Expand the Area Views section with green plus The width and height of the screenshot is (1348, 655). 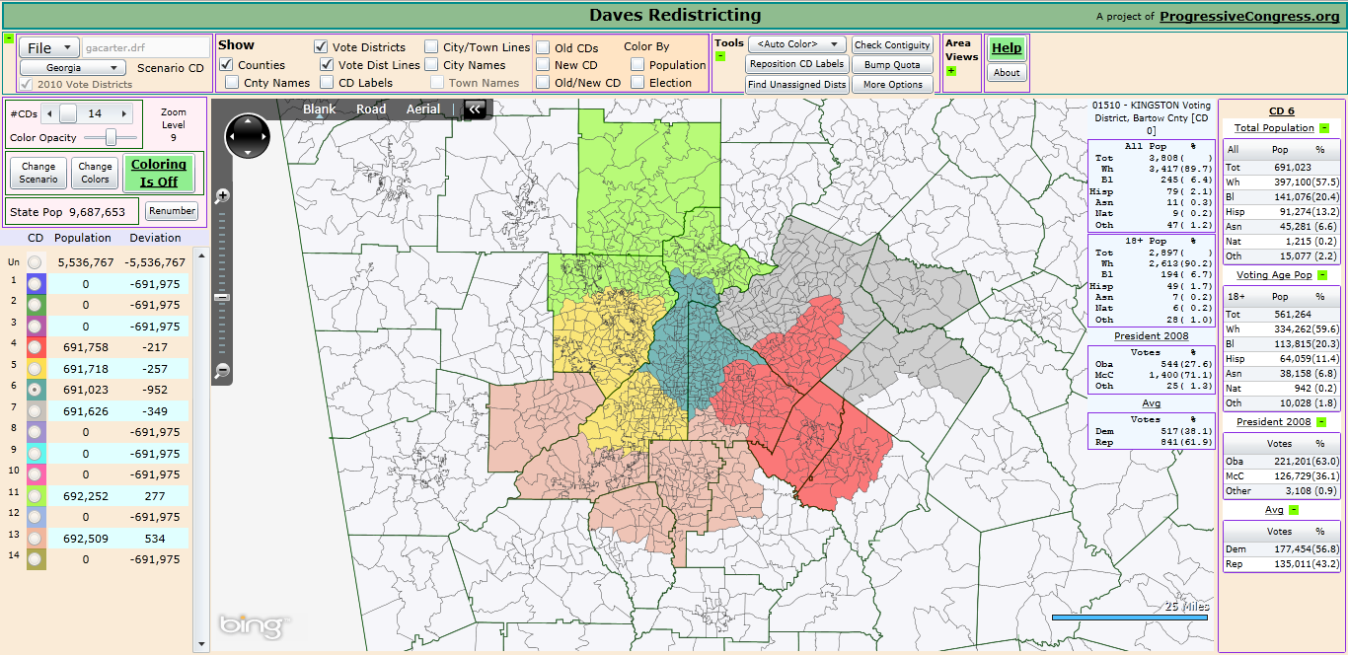[951, 71]
